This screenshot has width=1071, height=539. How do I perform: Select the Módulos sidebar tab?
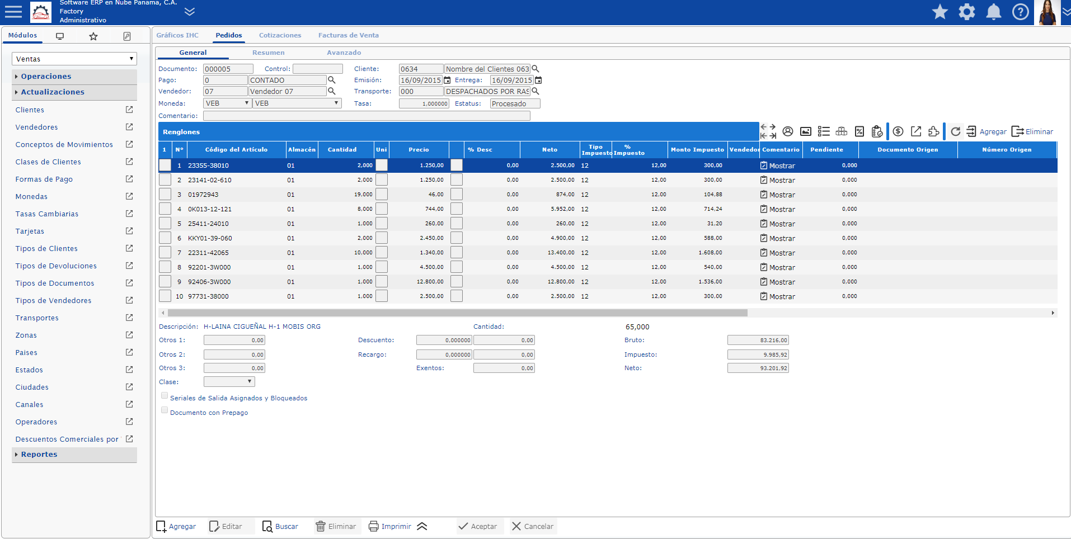click(22, 35)
